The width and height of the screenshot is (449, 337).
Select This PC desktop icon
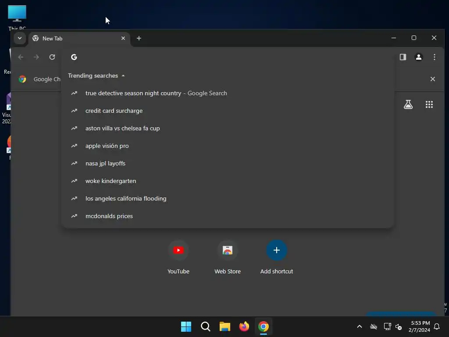point(17,17)
